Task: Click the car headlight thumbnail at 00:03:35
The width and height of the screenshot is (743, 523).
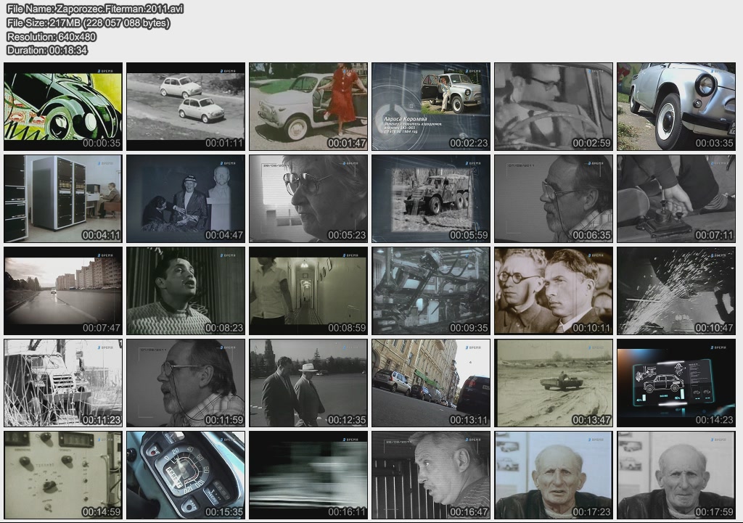Action: coord(676,107)
